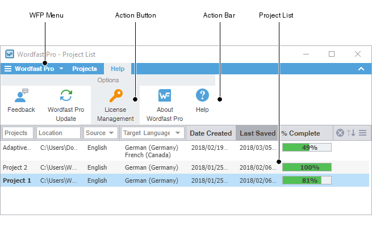The width and height of the screenshot is (372, 227).
Task: Switch to the Projects tab
Action: [85, 69]
